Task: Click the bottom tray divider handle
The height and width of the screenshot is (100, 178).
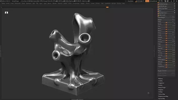Action: [x=77, y=99]
